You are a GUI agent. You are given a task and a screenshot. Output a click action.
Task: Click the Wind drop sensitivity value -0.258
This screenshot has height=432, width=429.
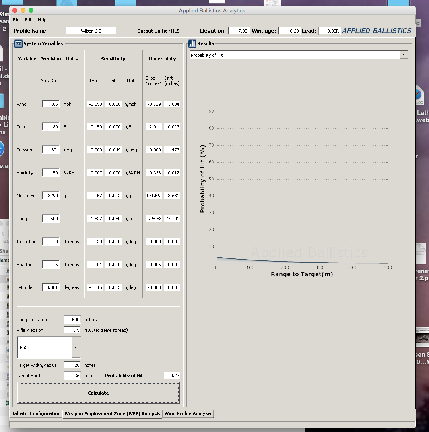95,104
